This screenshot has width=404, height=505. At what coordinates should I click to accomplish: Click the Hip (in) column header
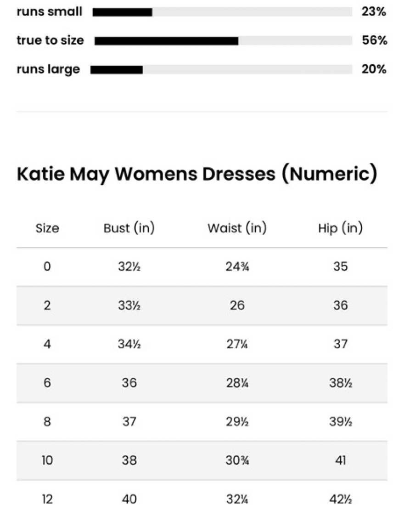point(340,228)
